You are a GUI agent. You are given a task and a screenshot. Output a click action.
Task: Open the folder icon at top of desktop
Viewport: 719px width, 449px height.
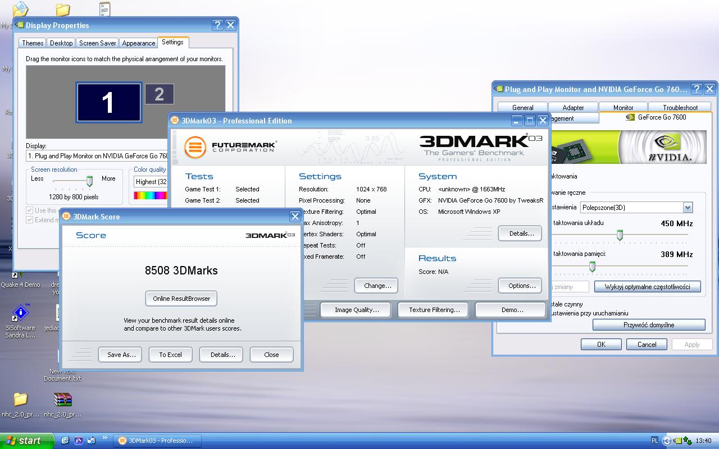62,10
